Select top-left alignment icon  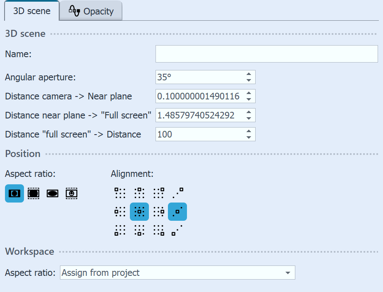pyautogui.click(x=120, y=193)
